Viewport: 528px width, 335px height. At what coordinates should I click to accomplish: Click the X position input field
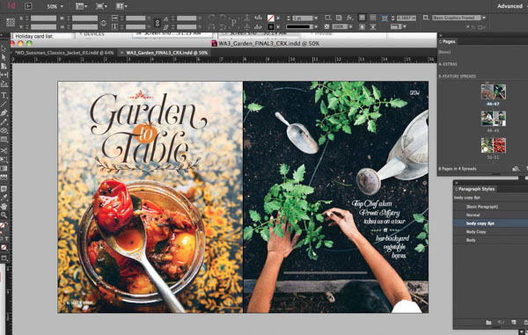click(43, 18)
